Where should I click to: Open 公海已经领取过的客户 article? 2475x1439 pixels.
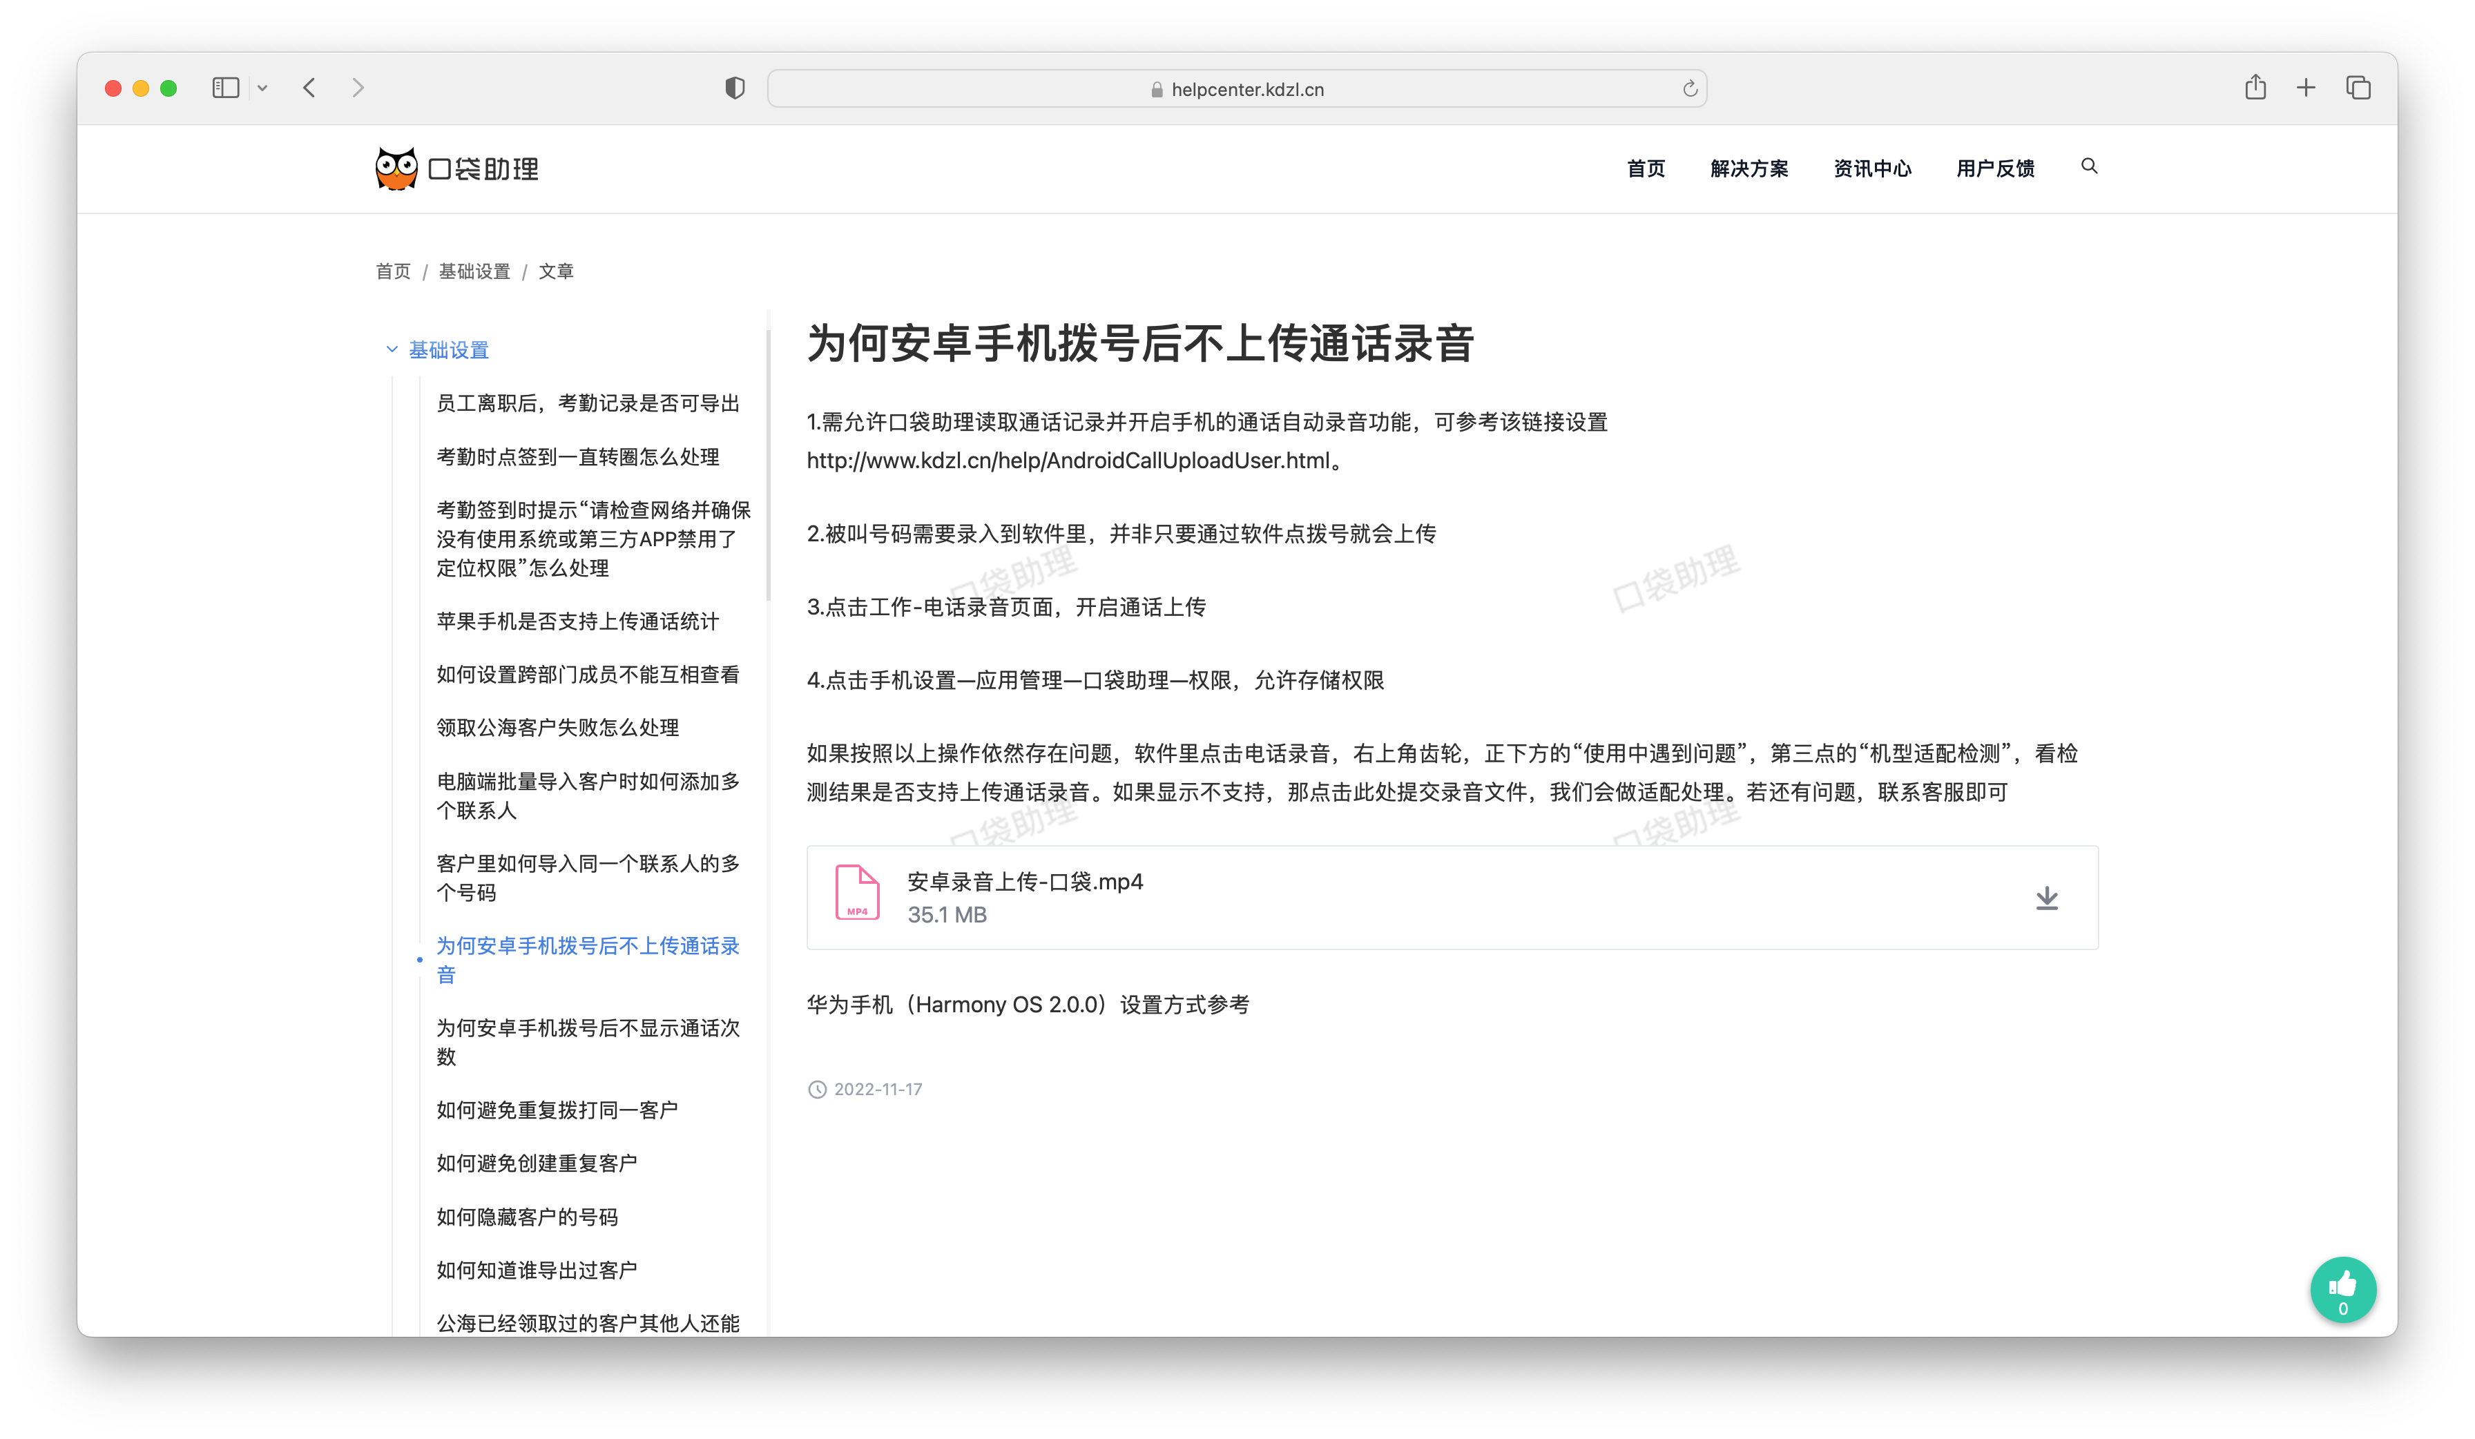pos(587,1323)
